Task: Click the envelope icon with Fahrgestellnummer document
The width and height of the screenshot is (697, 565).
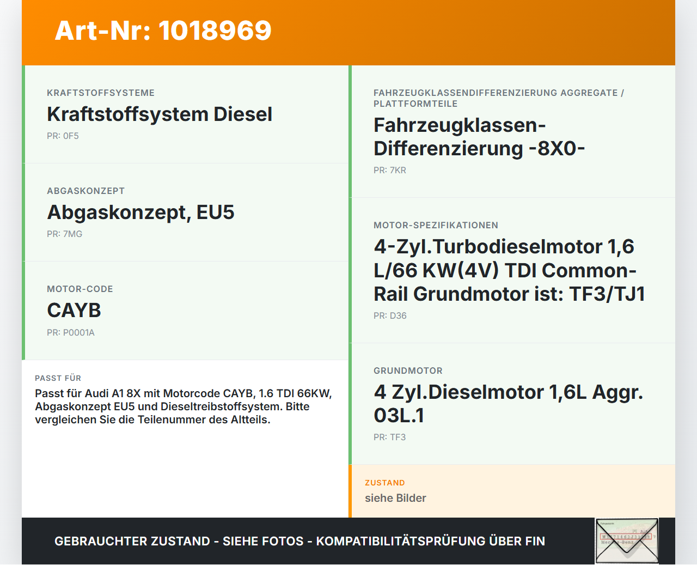Action: (x=626, y=540)
